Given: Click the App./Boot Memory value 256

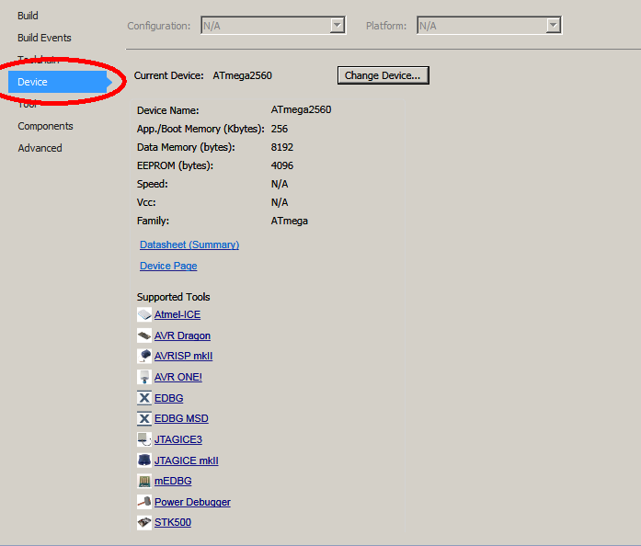Looking at the screenshot, I should coord(280,129).
